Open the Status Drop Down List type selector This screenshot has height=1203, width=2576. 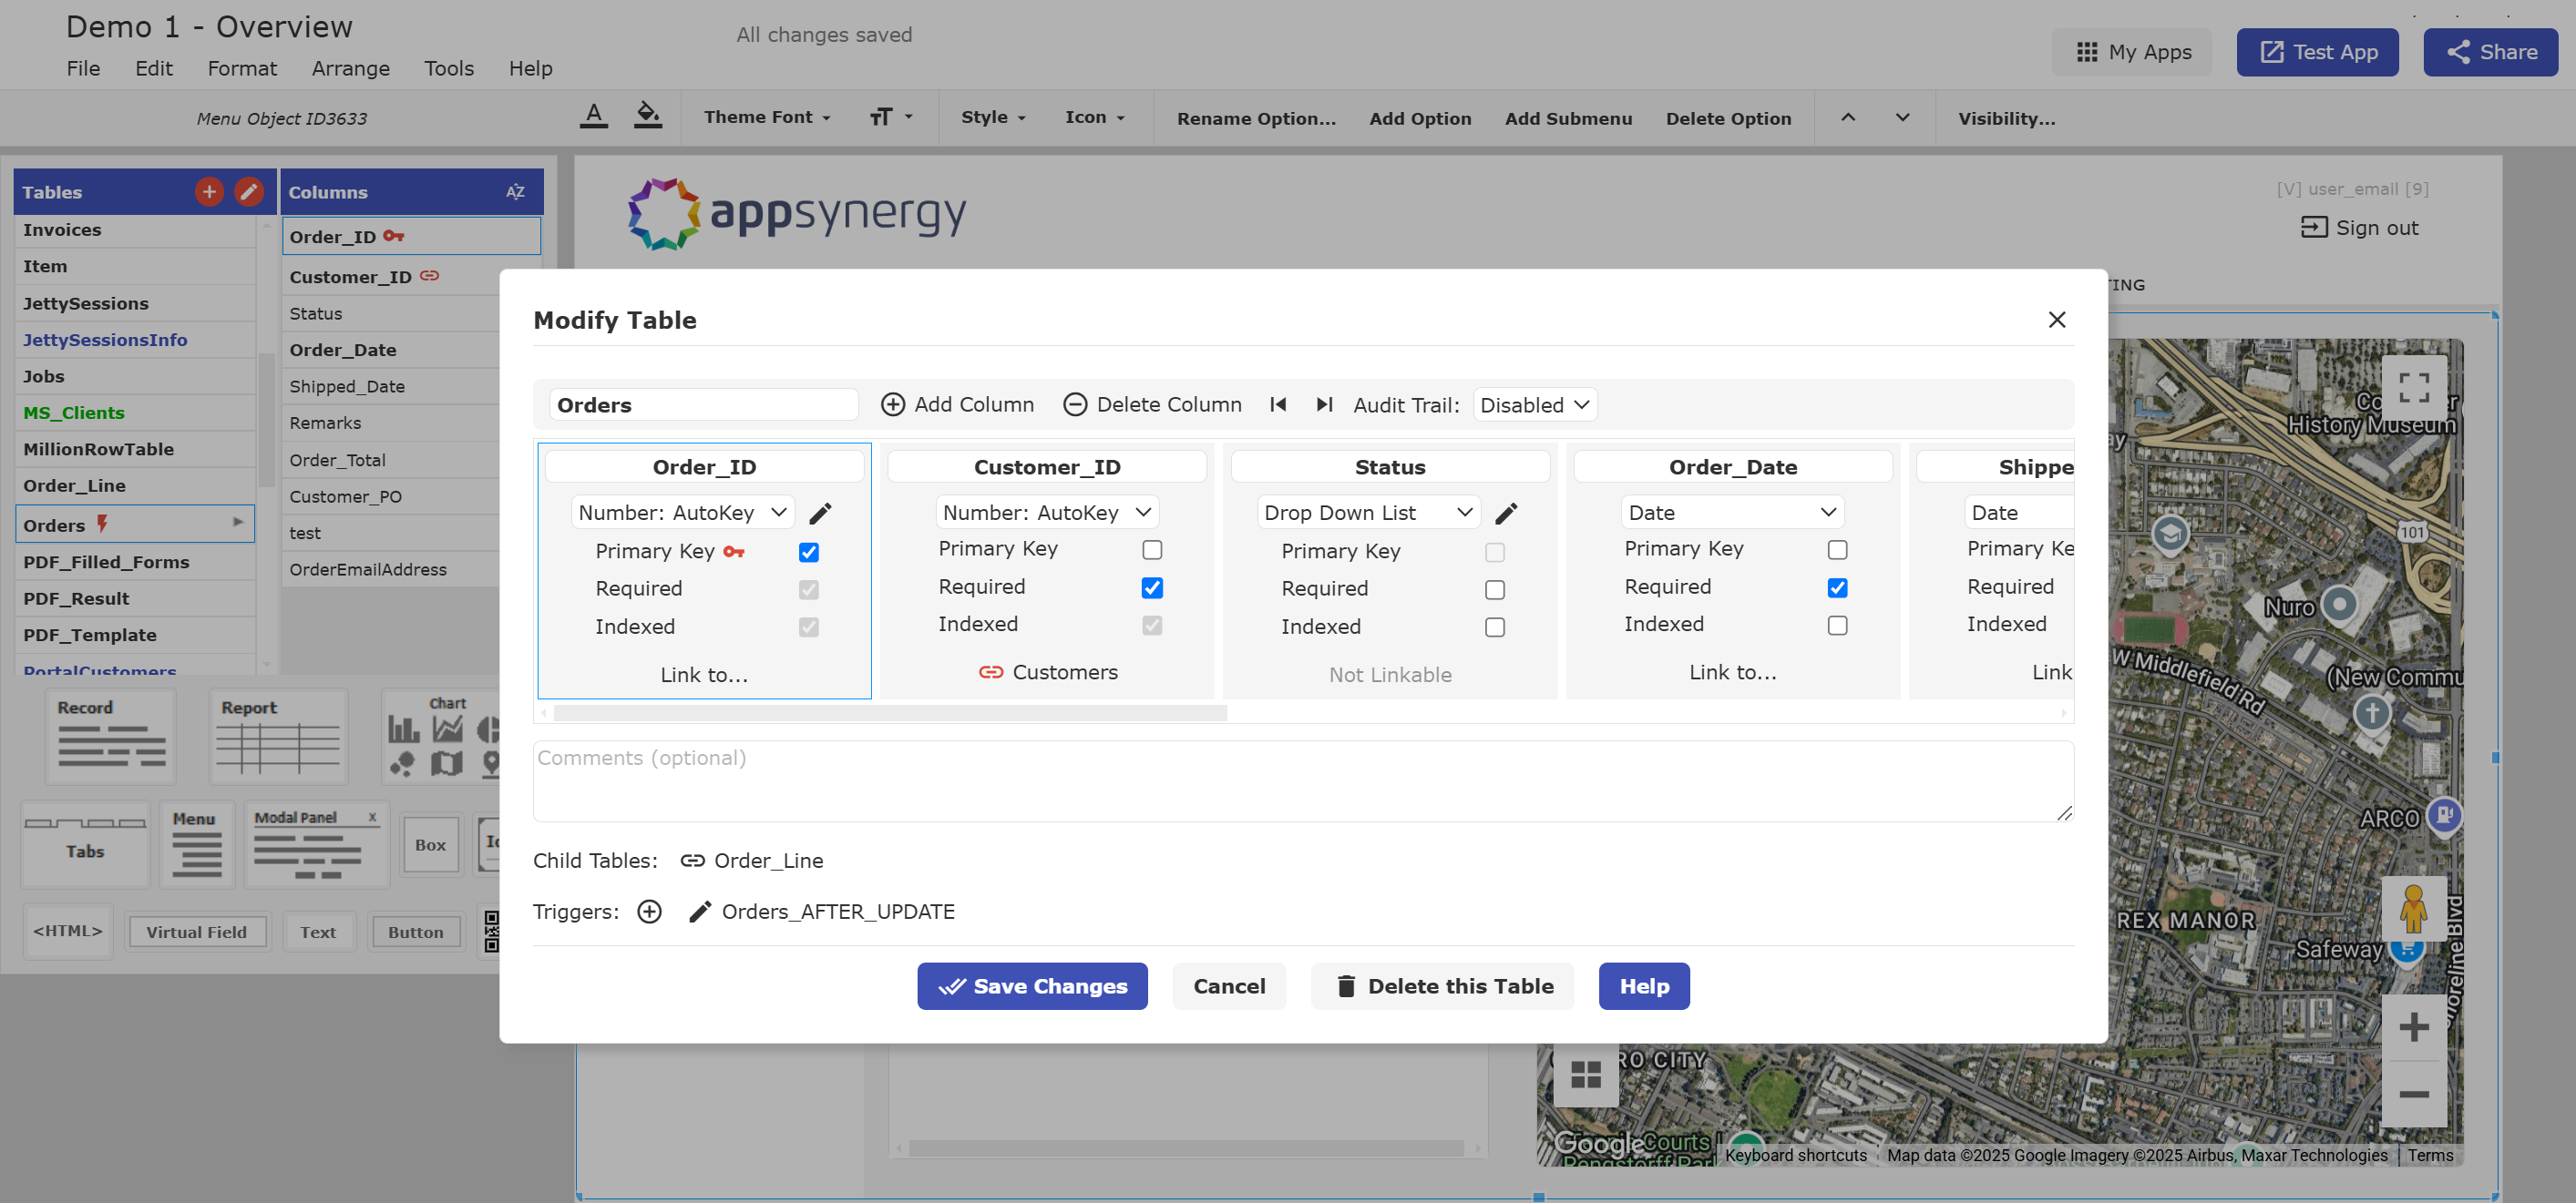[1367, 513]
